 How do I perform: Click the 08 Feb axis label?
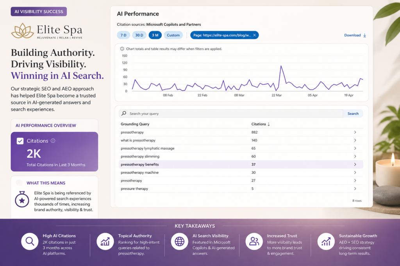tap(168, 95)
